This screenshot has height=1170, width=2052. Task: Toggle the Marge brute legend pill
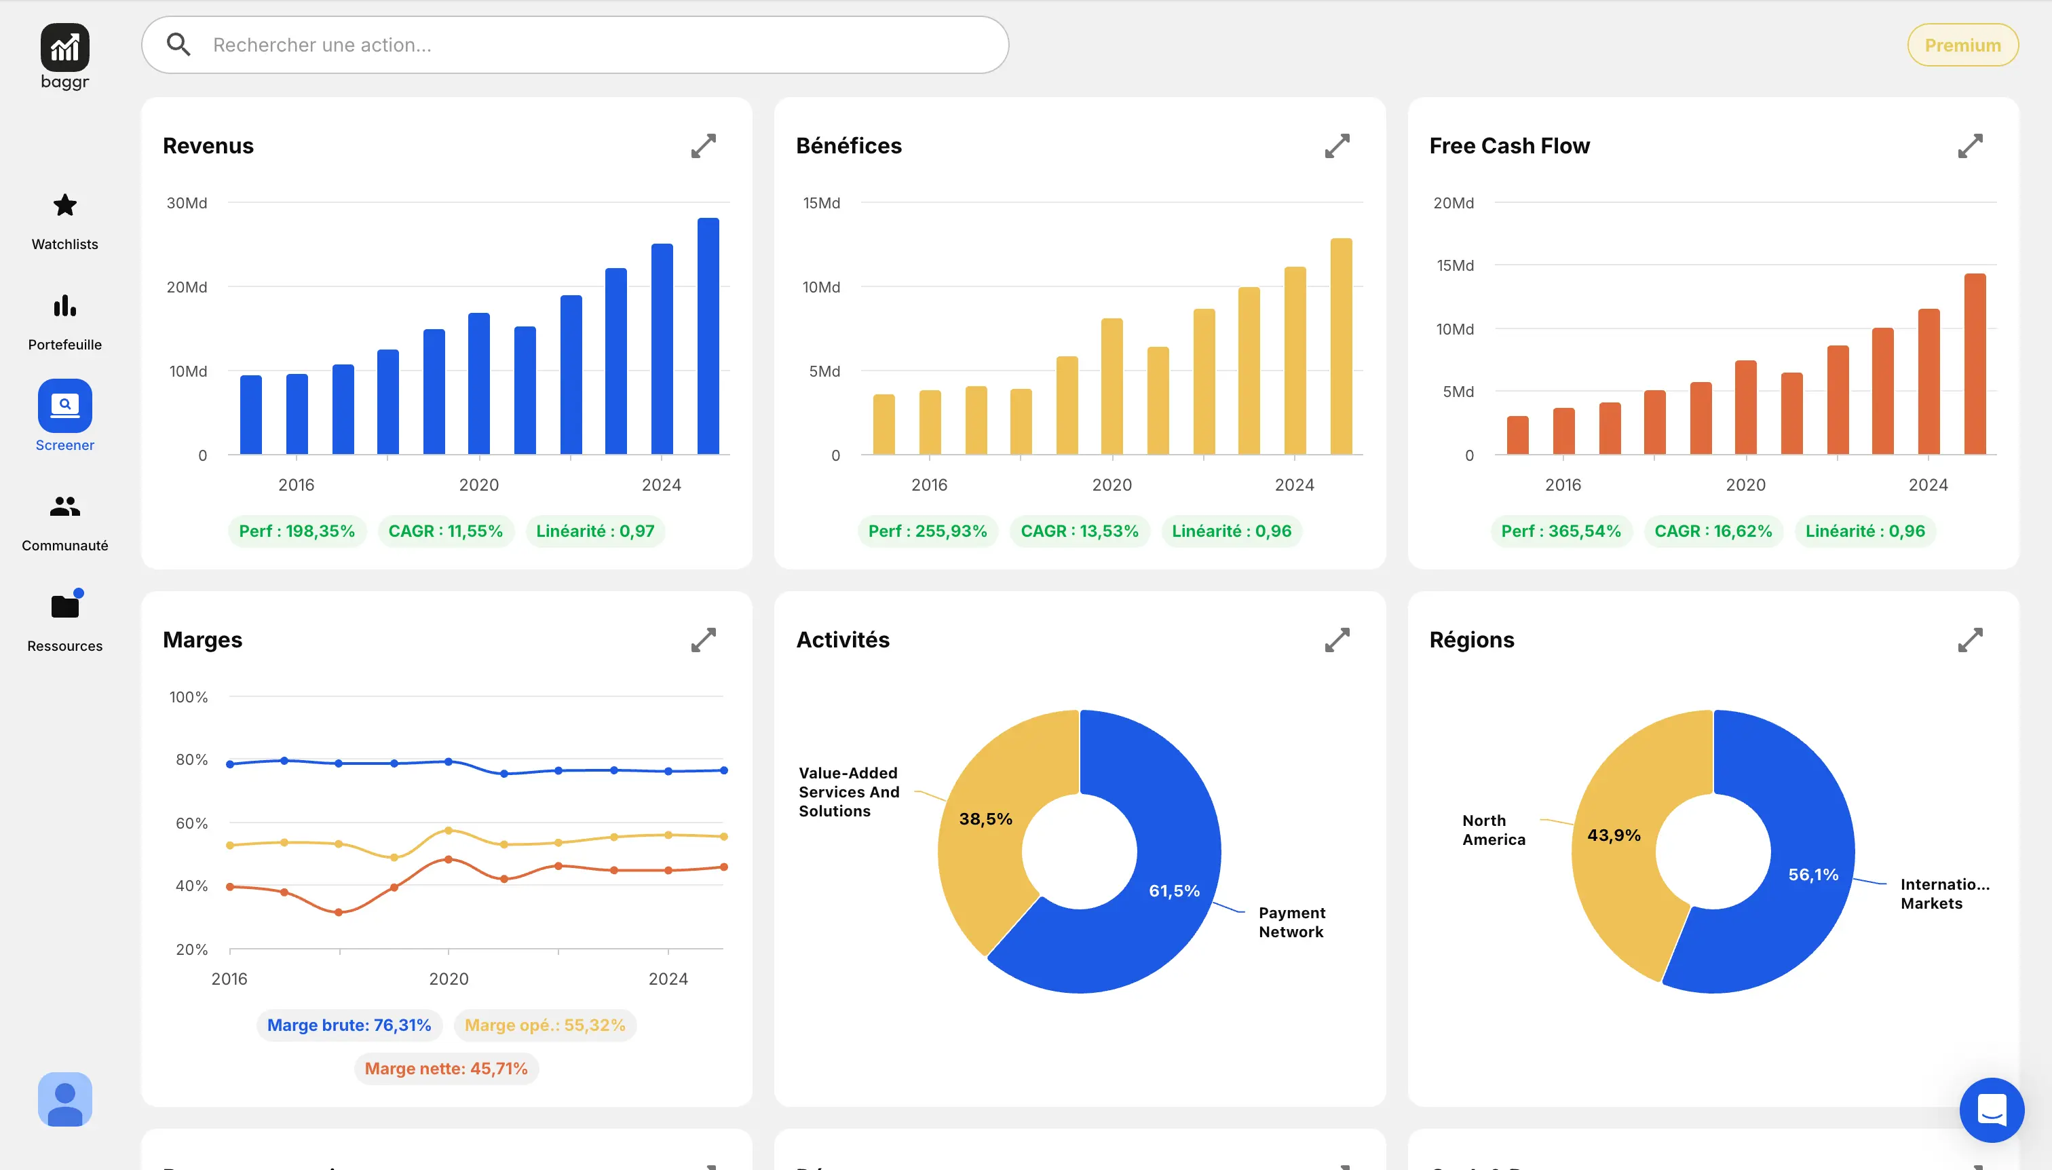coord(349,1025)
